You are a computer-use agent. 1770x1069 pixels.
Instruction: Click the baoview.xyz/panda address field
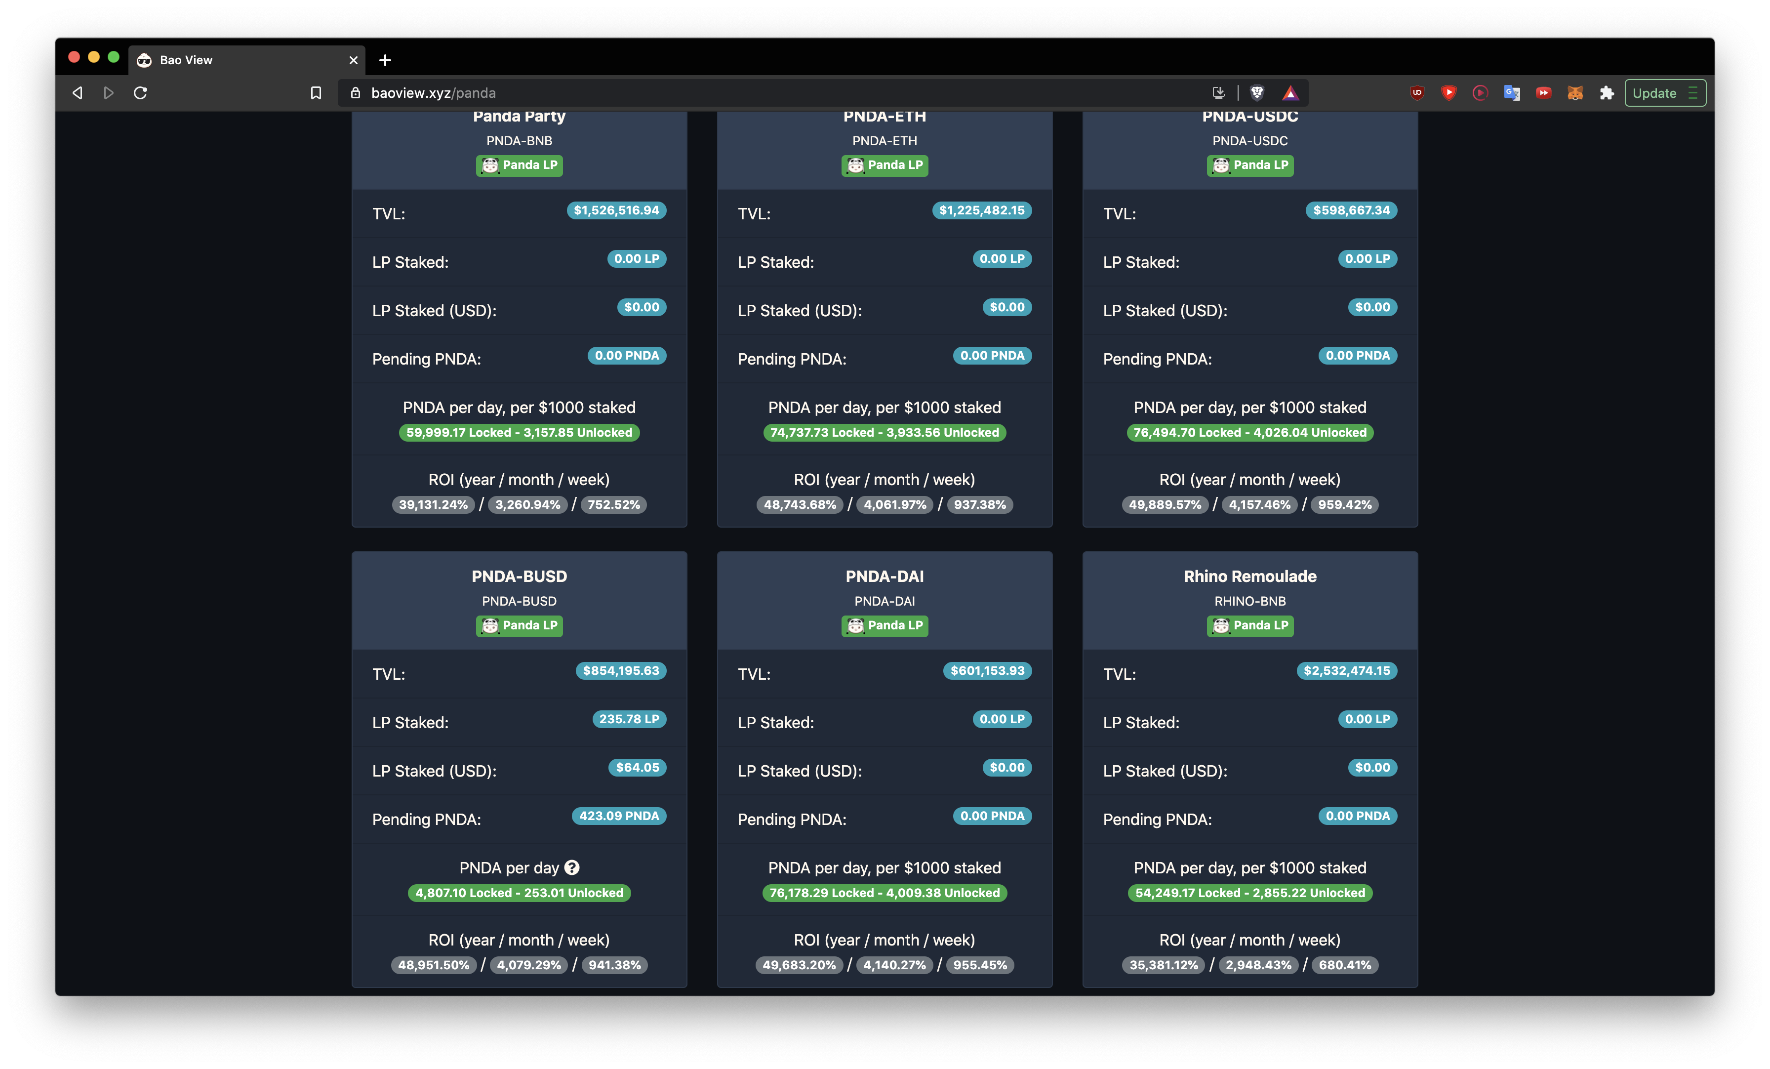click(x=719, y=93)
